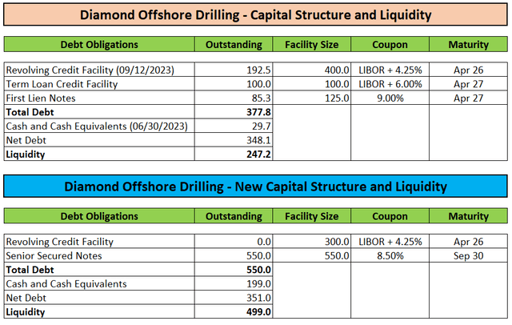Click the bold 247.2 liquidity value

point(258,154)
